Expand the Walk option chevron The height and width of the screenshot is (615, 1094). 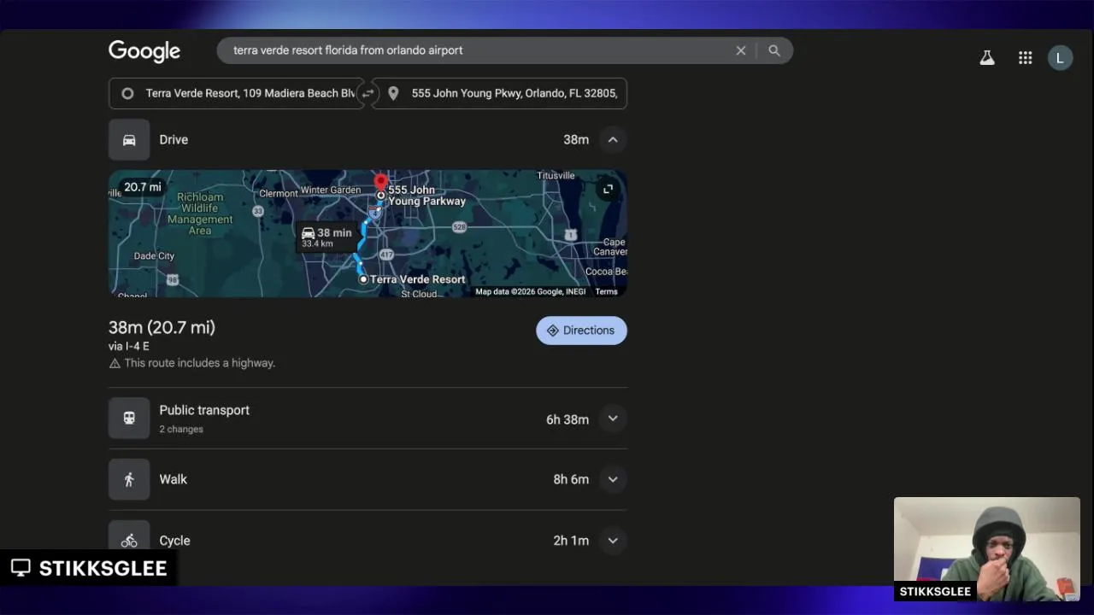click(x=613, y=479)
